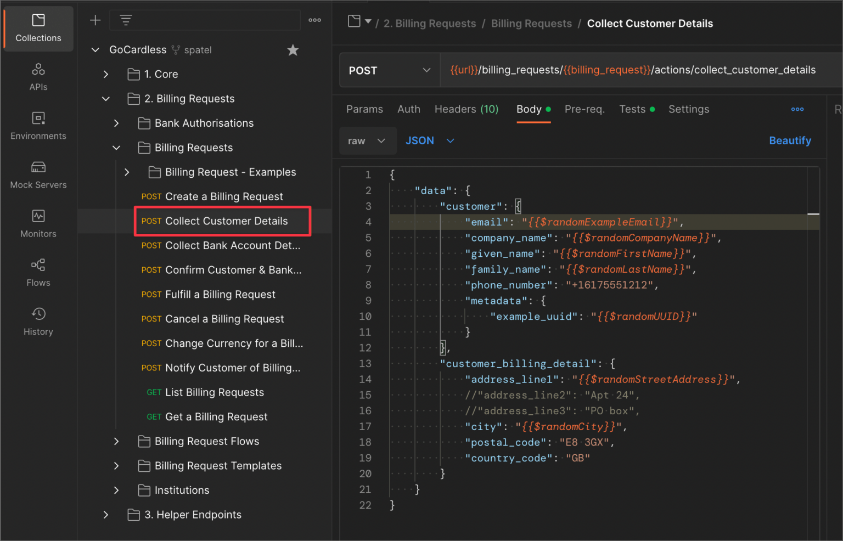Open the Environments sidebar section
Viewport: 843px width, 541px height.
point(38,126)
